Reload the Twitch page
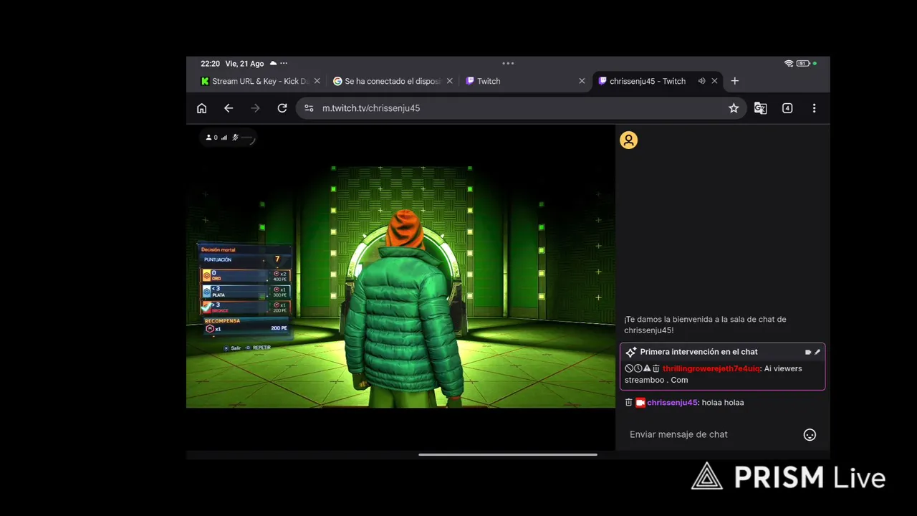This screenshot has width=917, height=516. point(282,108)
